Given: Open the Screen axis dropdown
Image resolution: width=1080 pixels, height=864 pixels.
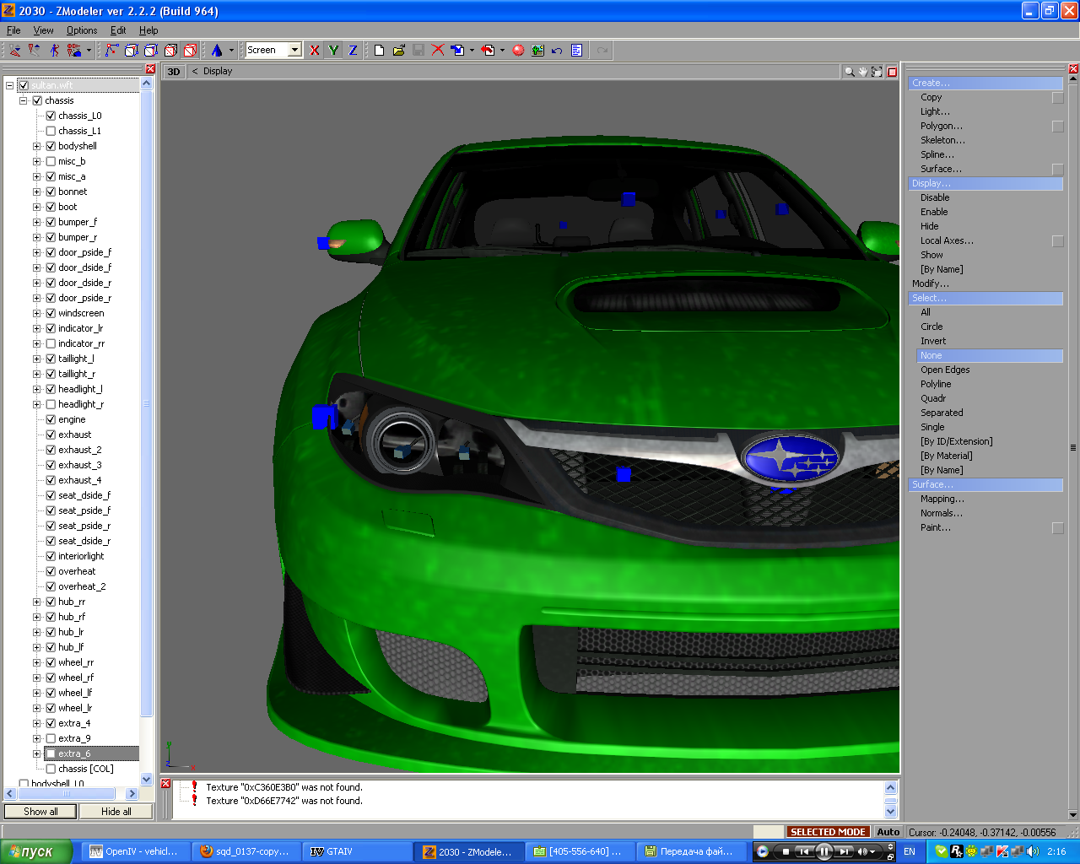Looking at the screenshot, I should tap(294, 51).
